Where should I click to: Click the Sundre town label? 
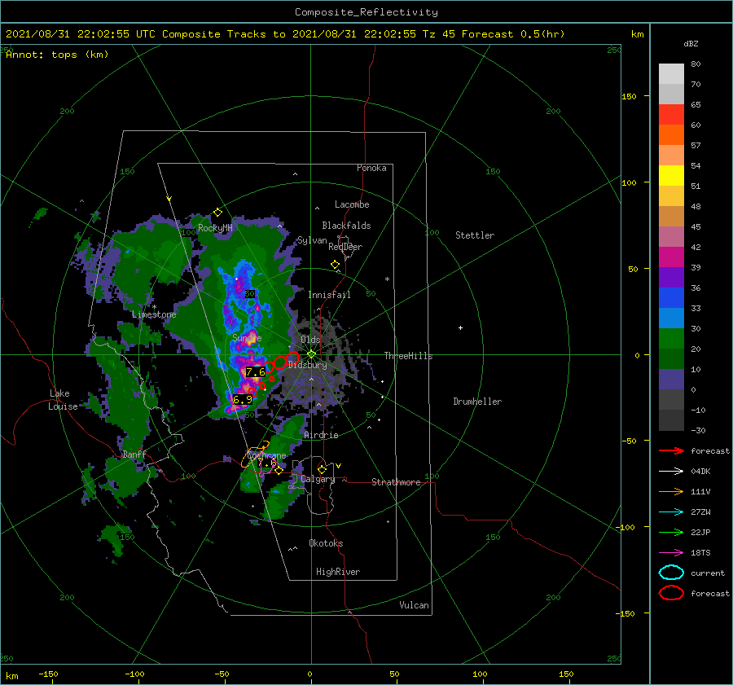247,337
